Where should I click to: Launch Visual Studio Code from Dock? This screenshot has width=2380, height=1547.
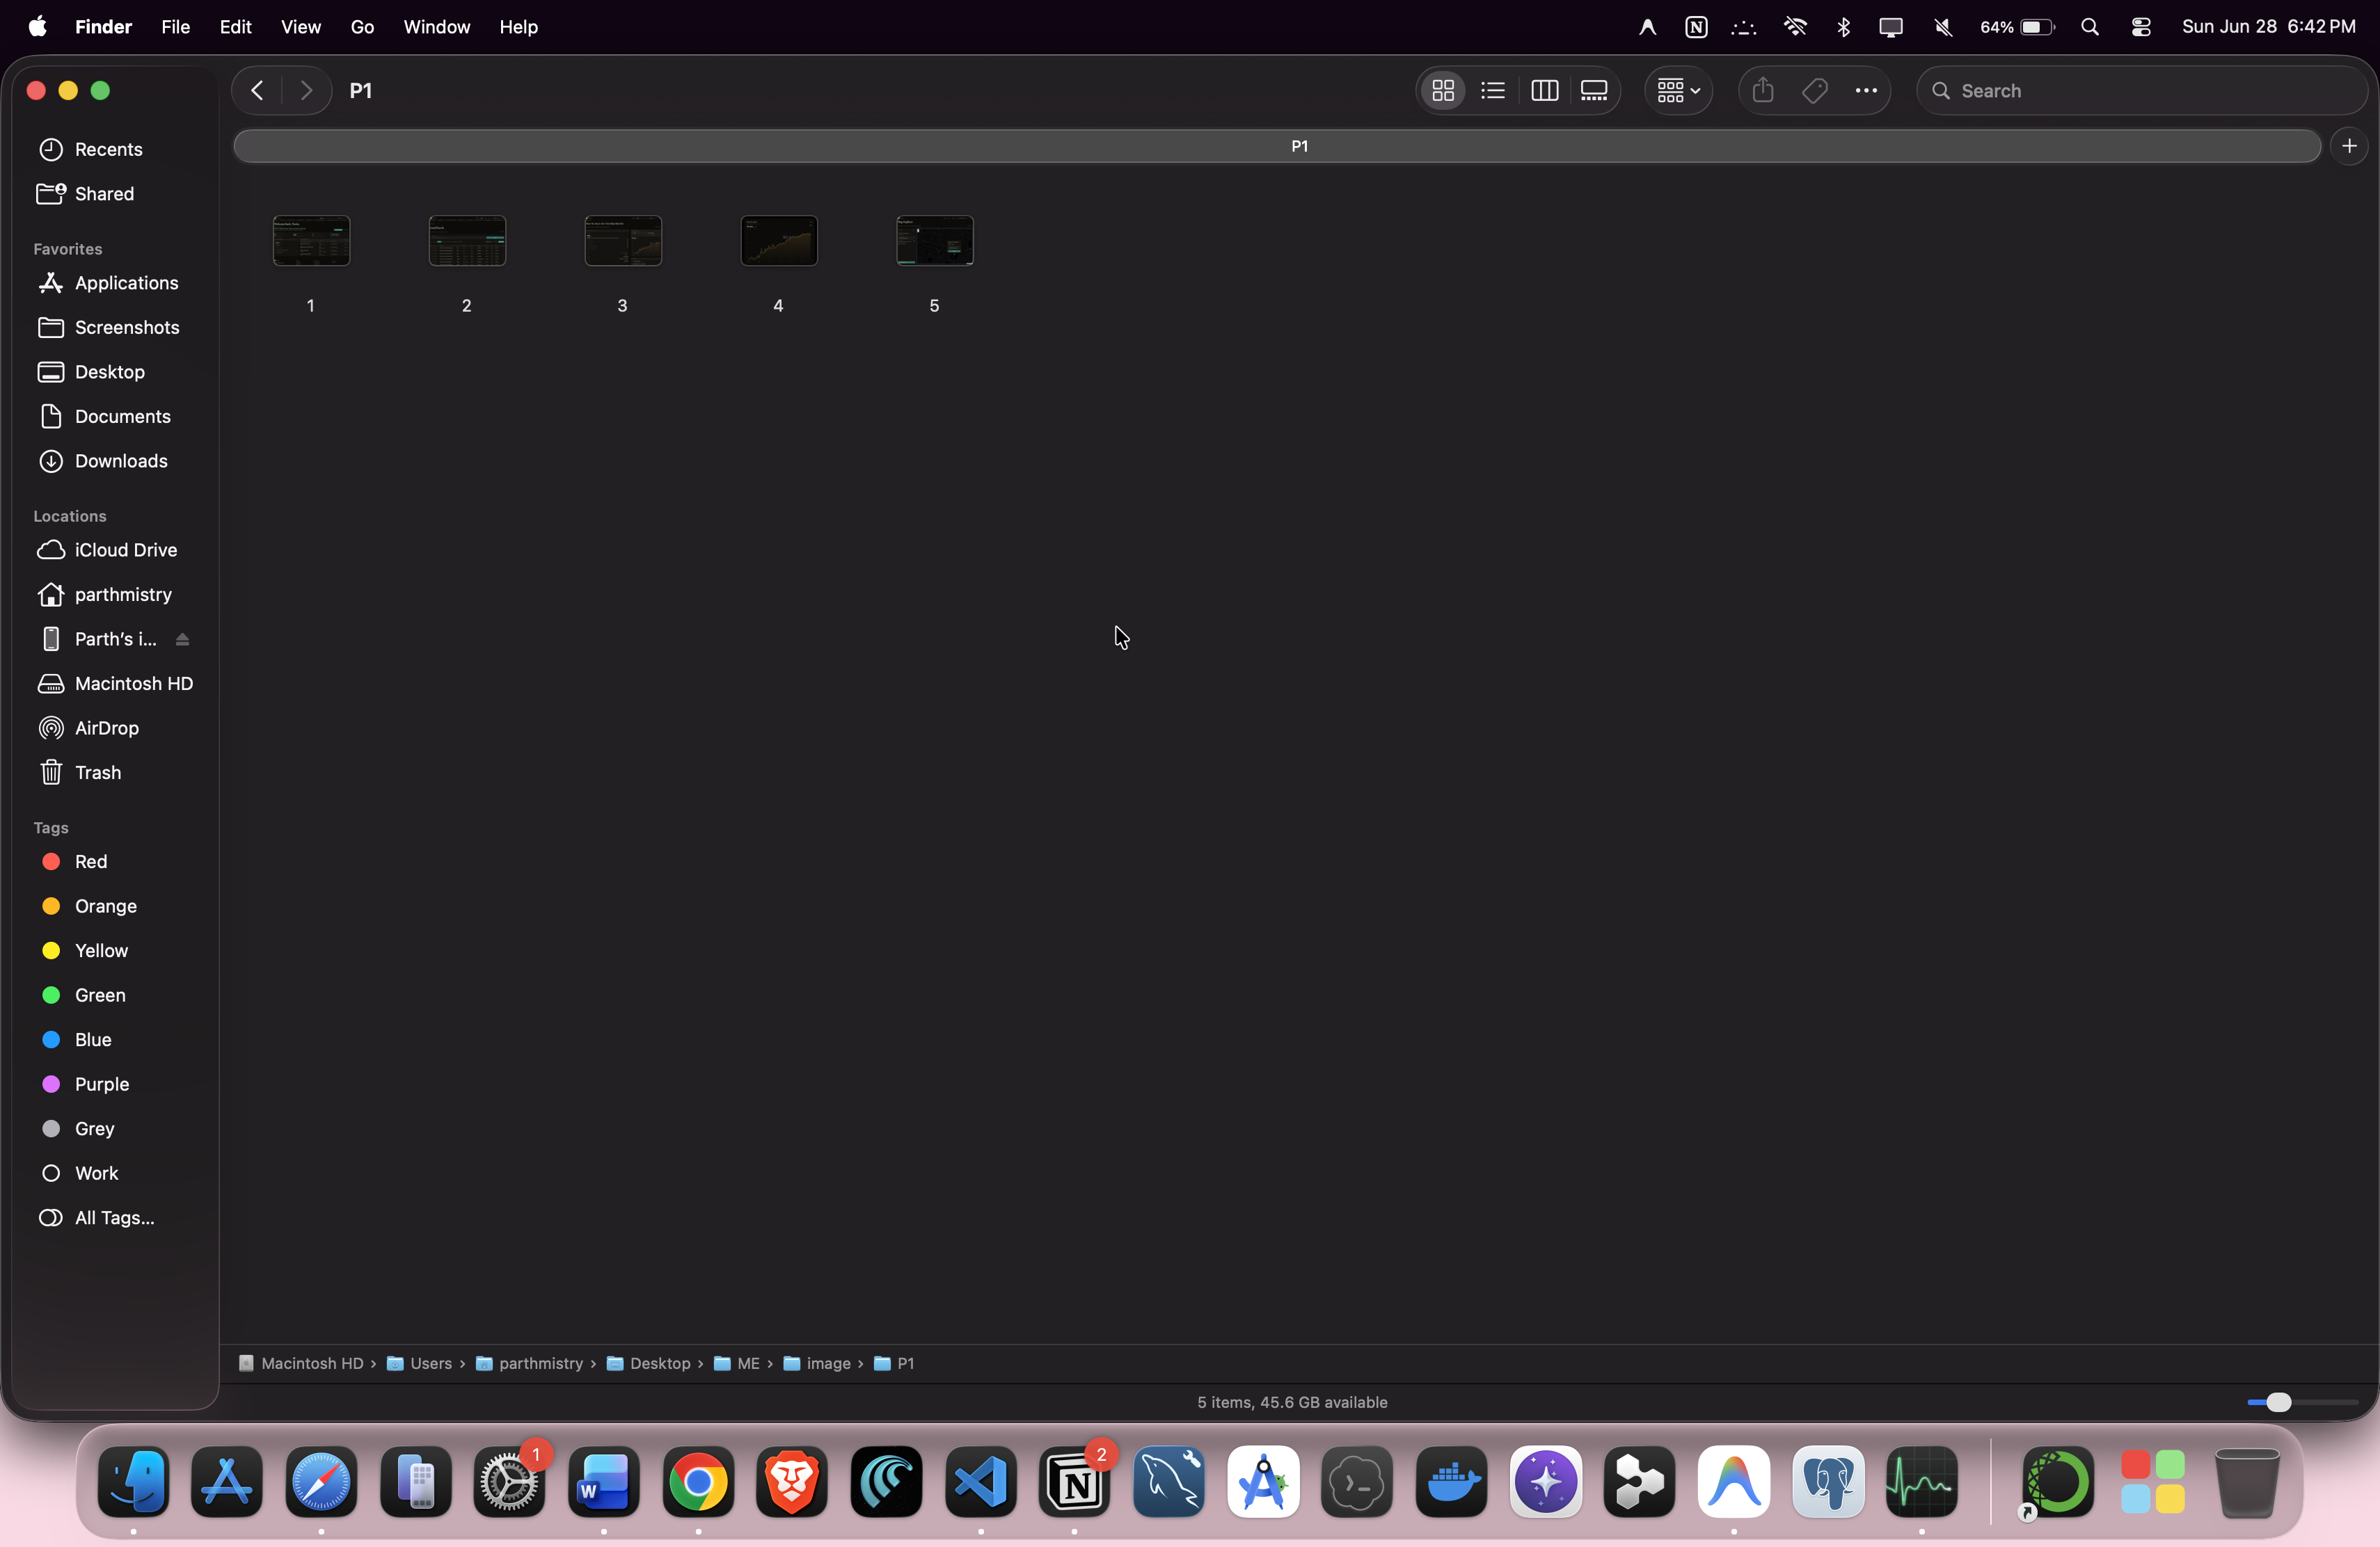pos(980,1483)
